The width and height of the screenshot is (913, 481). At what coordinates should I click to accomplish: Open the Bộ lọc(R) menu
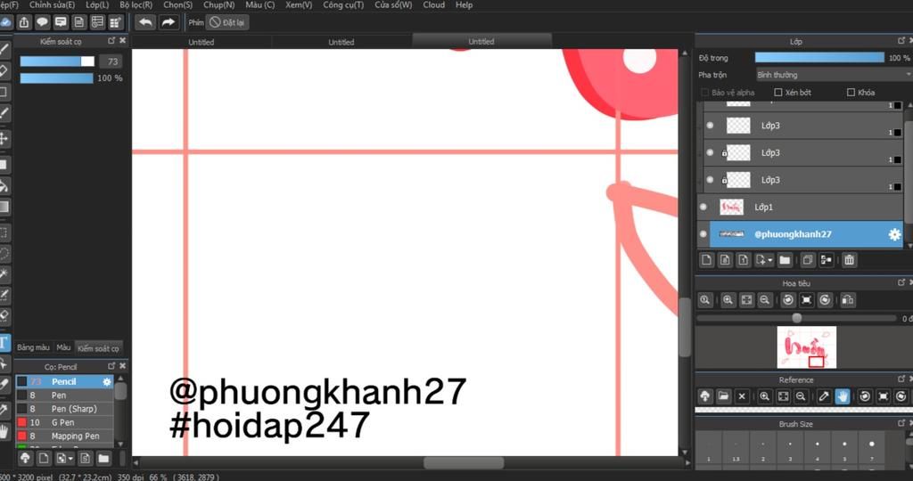[x=136, y=4]
